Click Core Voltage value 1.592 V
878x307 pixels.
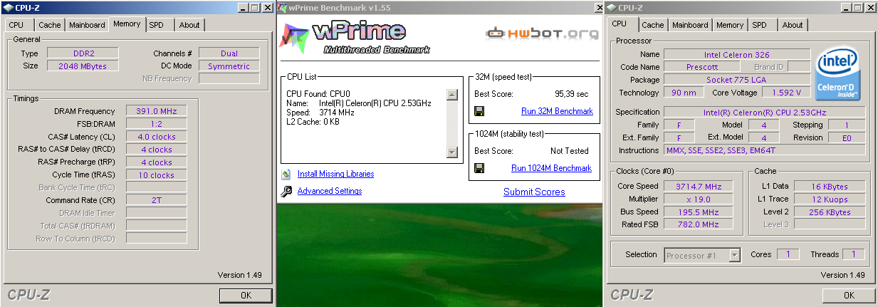tap(786, 93)
